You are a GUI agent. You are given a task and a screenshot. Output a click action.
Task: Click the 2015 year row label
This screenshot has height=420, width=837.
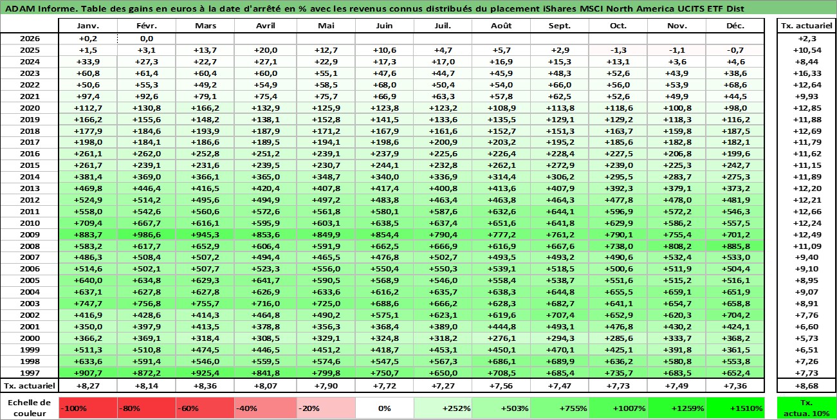30,165
